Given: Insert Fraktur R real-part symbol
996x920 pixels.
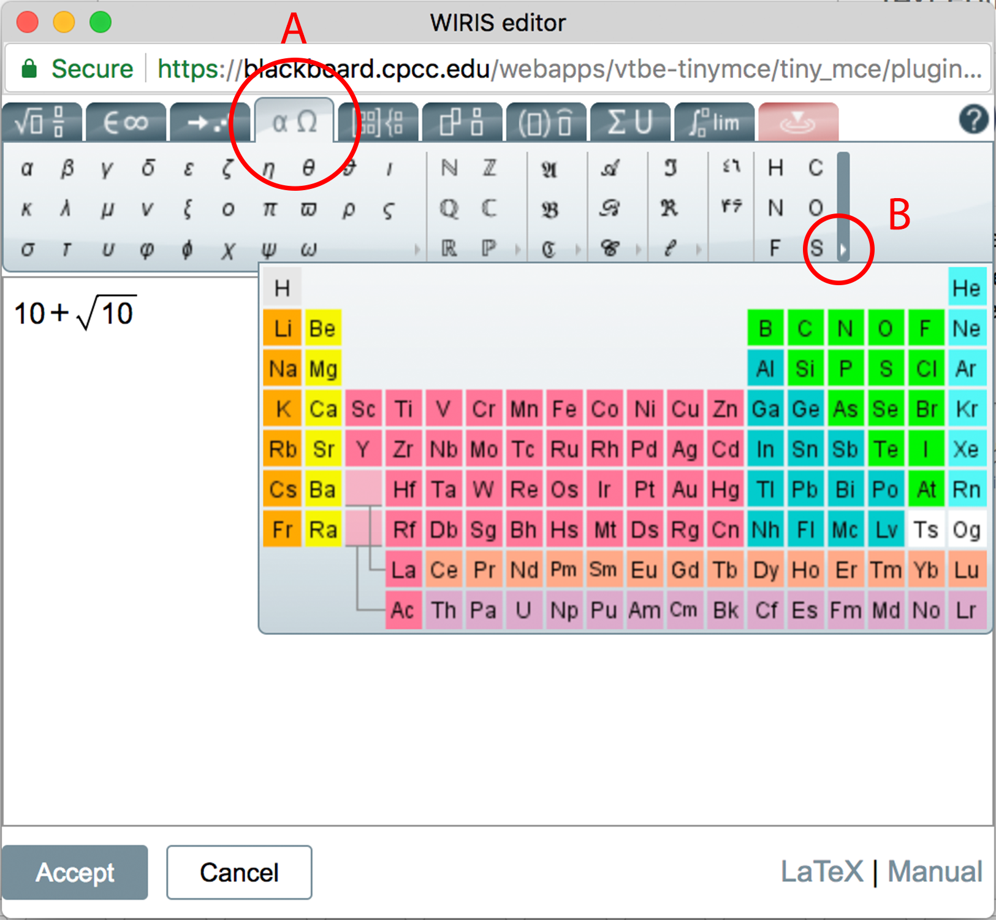Looking at the screenshot, I should [x=669, y=209].
